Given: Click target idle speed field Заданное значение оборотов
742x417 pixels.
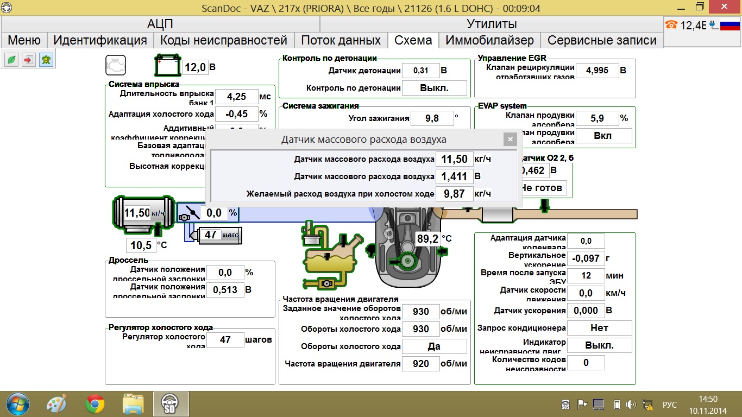Looking at the screenshot, I should (x=420, y=312).
